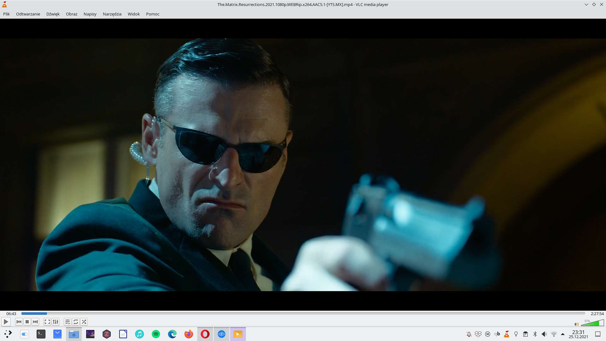Screen dimensions: 606x341
Task: Open the lightbulb brightness tray icon
Action: pos(516,334)
